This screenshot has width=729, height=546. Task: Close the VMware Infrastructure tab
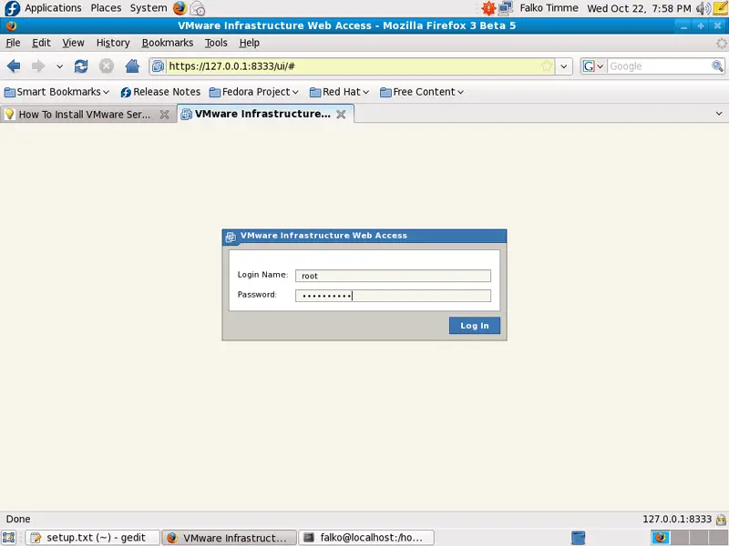click(341, 115)
